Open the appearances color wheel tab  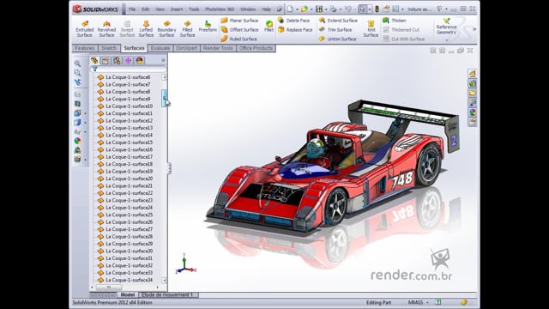click(139, 61)
